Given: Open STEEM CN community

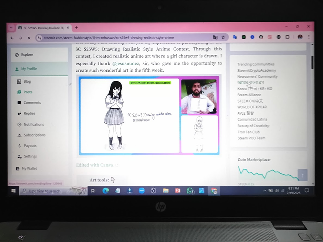Looking at the screenshot, I should [250, 101].
